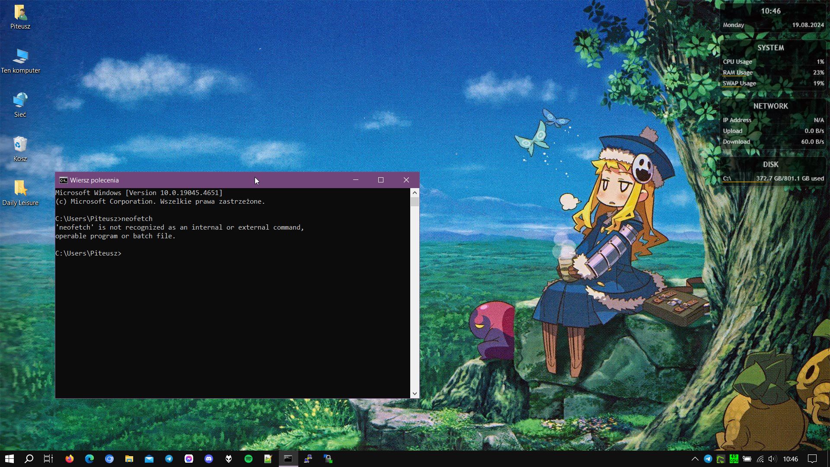Open Wi-Fi network tray icon
The height and width of the screenshot is (467, 830).
coord(760,459)
